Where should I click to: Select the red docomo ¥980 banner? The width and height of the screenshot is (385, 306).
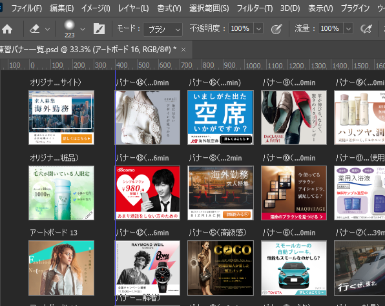pyautogui.click(x=147, y=193)
